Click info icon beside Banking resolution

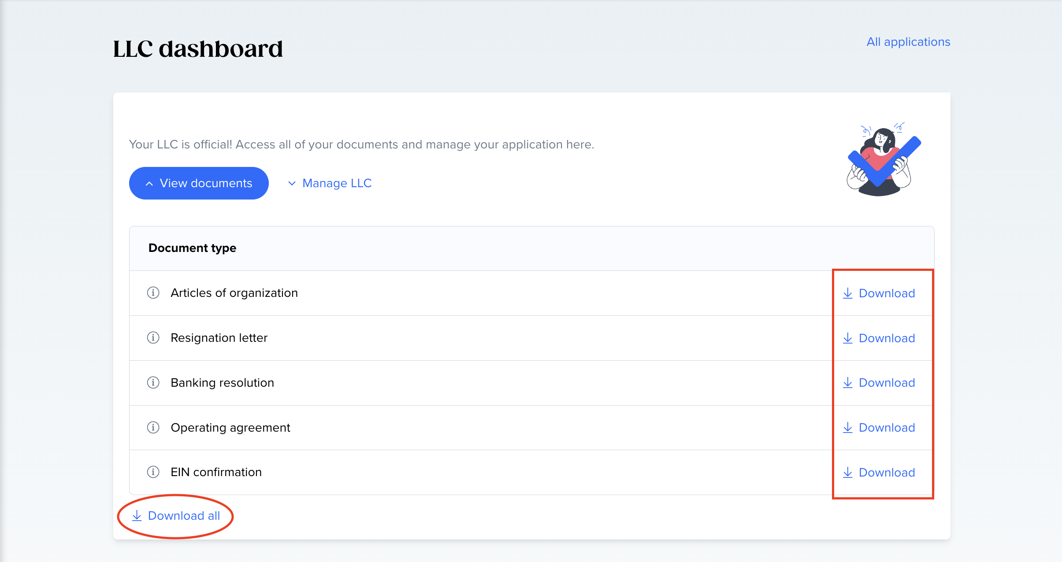click(x=153, y=382)
